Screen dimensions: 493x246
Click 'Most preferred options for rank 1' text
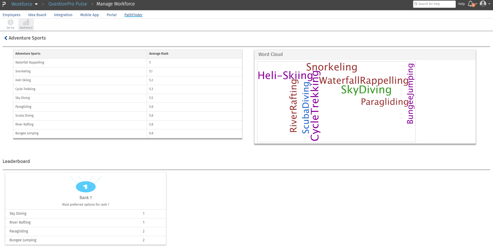click(x=86, y=205)
